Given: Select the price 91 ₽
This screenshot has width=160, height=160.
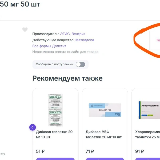Looking at the screenshot, I should [139, 151].
